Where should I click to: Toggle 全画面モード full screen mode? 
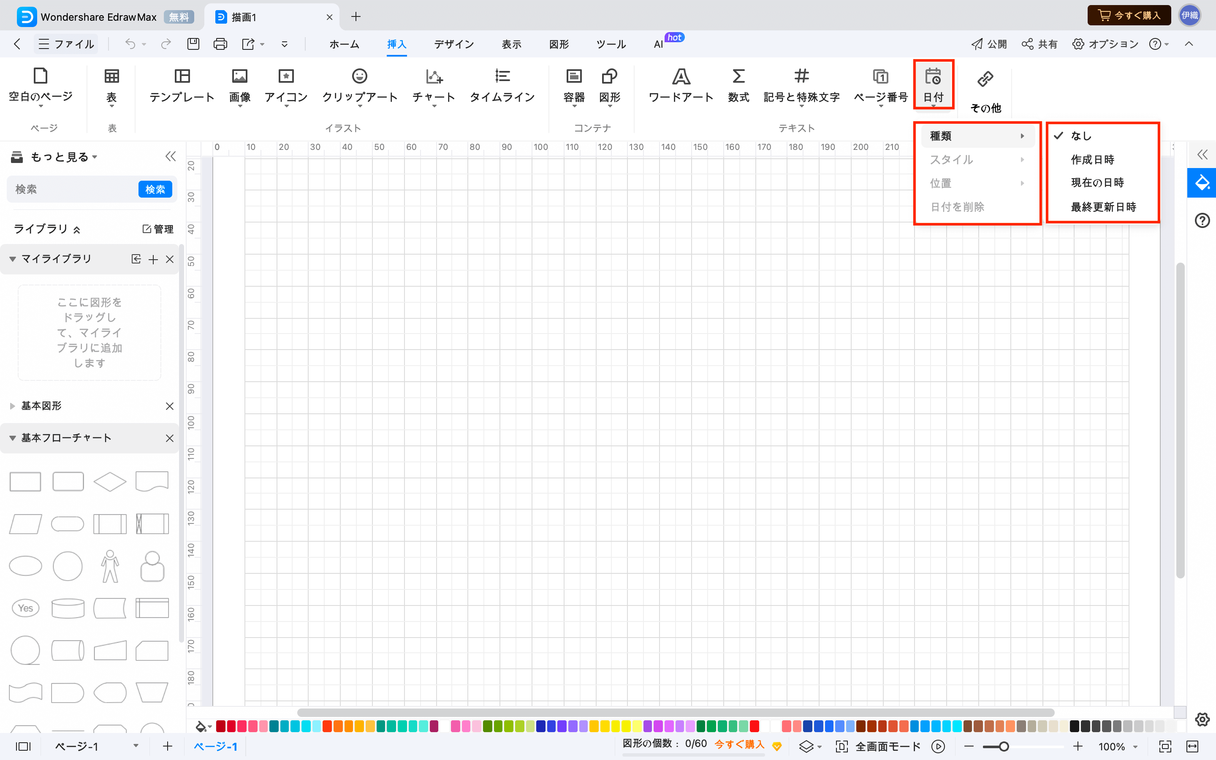(x=878, y=746)
